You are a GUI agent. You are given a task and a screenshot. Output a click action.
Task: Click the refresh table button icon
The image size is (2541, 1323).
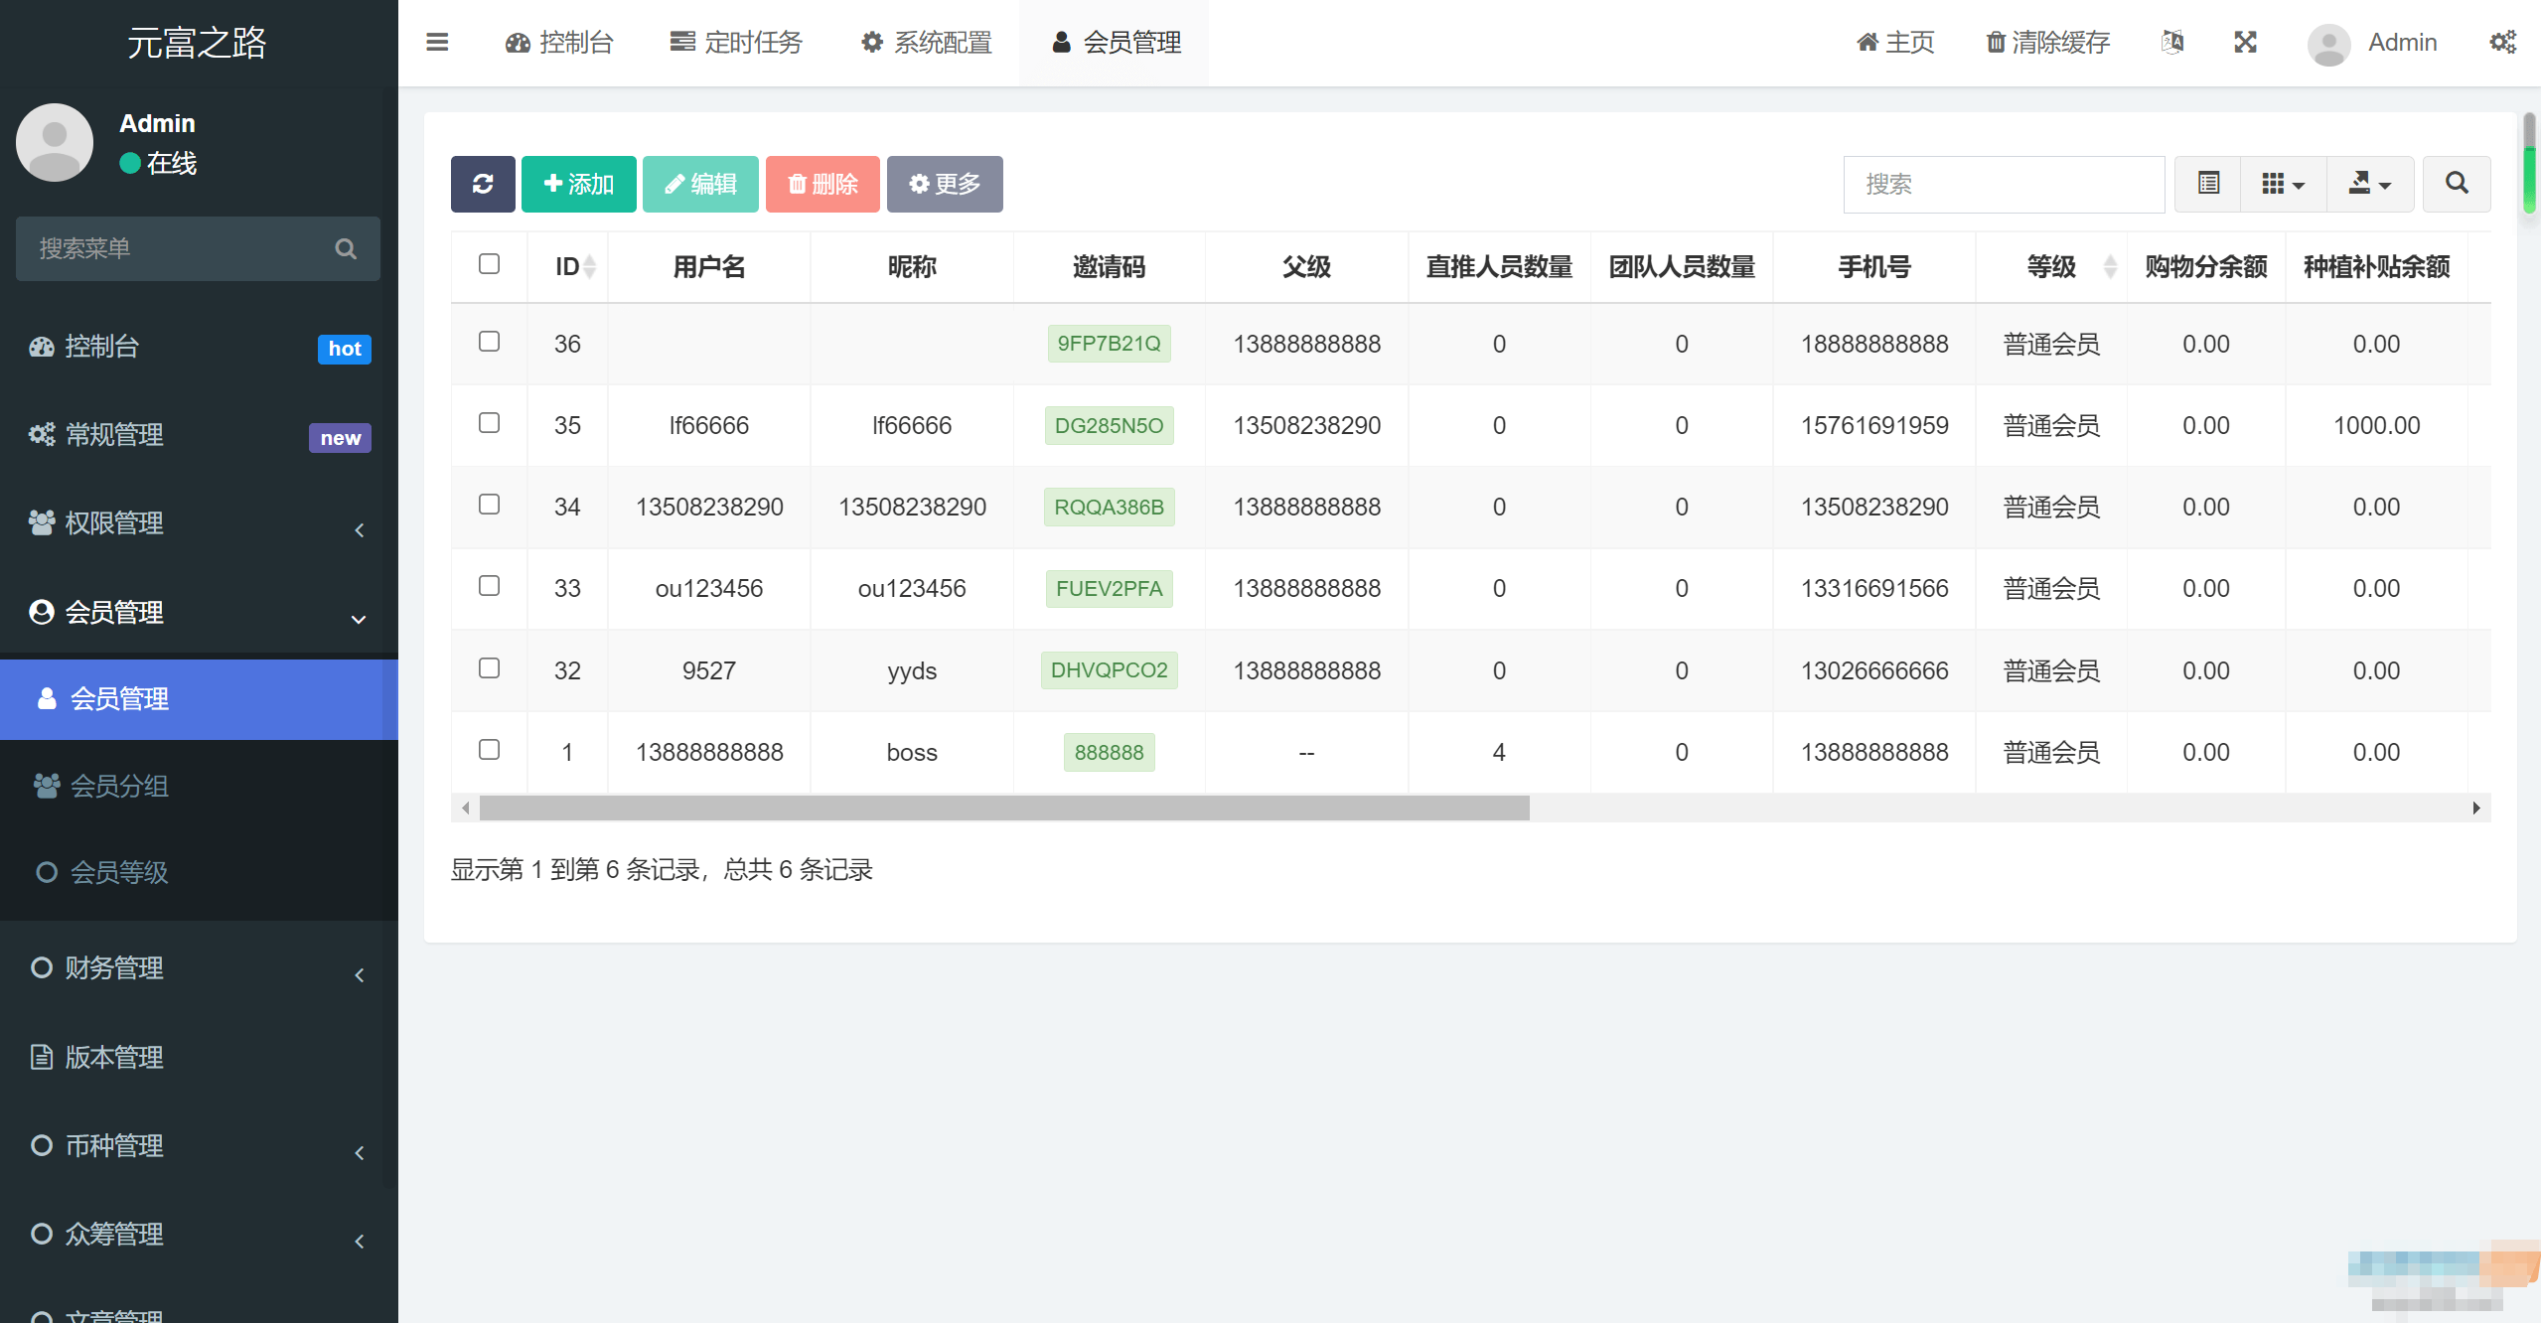coord(483,184)
